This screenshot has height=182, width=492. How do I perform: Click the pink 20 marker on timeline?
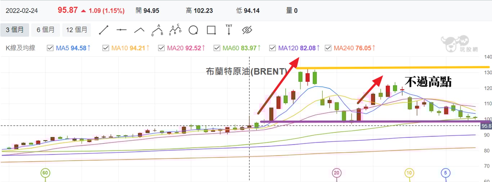coord(337,173)
